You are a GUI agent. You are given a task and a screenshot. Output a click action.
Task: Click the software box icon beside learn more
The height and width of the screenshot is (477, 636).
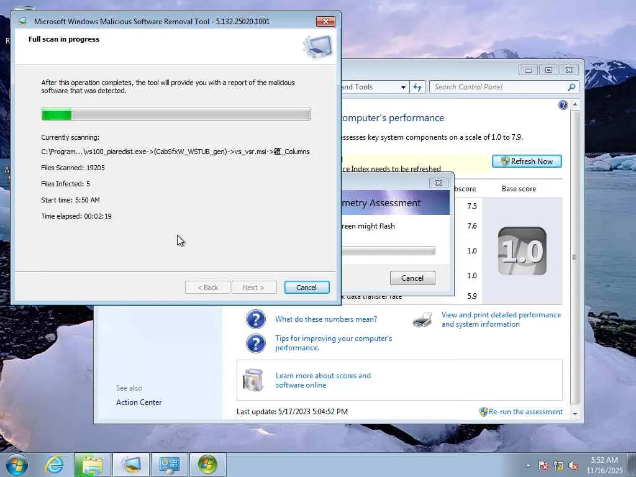[x=253, y=380]
